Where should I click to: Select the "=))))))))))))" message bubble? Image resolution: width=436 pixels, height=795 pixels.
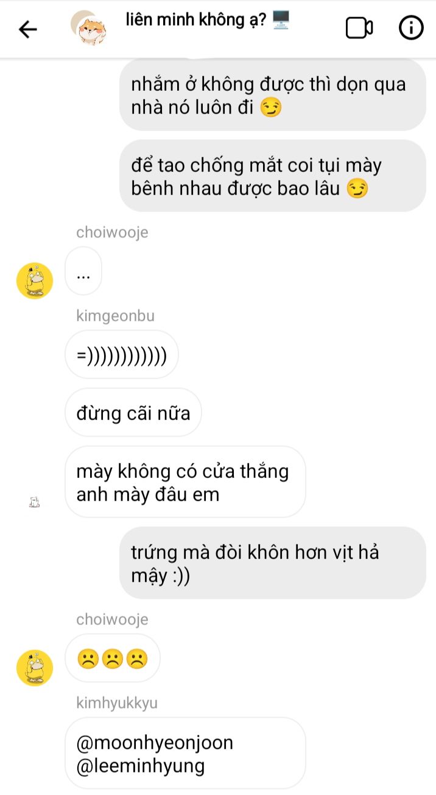tap(122, 354)
